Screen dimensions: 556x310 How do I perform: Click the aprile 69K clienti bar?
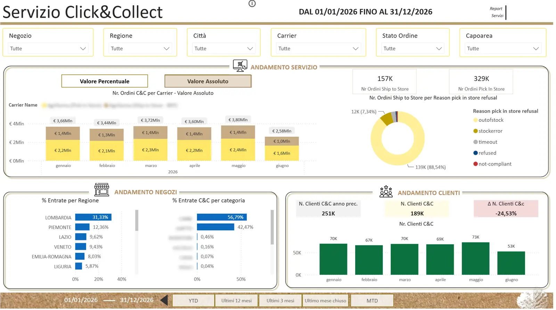pos(440,260)
